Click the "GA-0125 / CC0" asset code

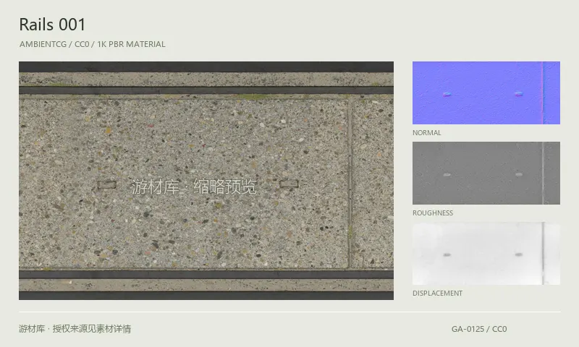pos(479,329)
